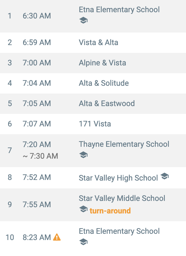The width and height of the screenshot is (186, 256).
Task: Select Alta & Eastwood stop name
Action: [x=107, y=104]
